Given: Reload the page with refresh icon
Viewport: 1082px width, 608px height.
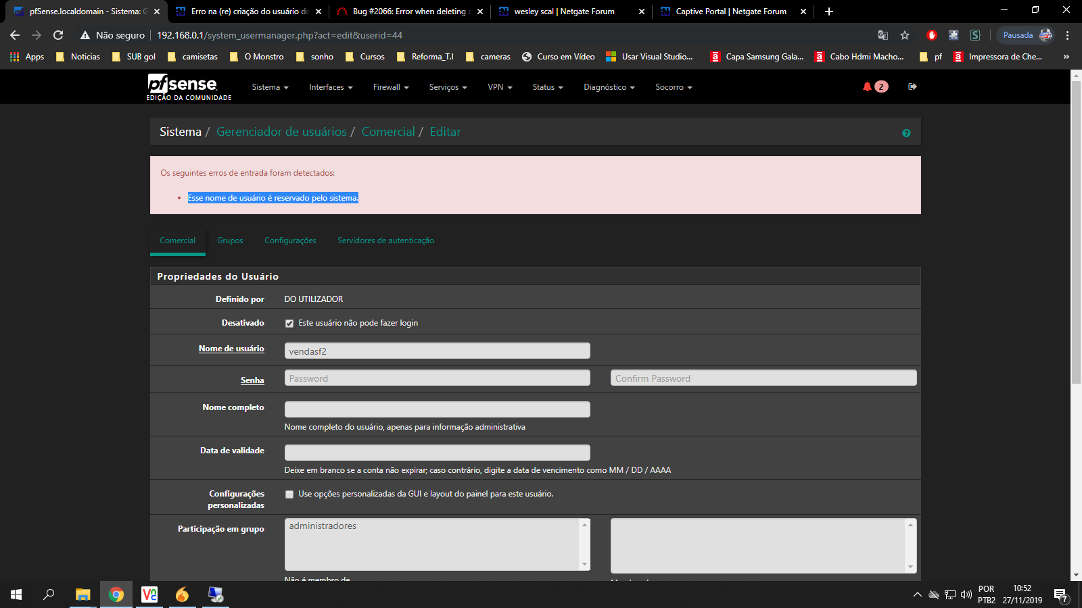Looking at the screenshot, I should click(x=58, y=35).
